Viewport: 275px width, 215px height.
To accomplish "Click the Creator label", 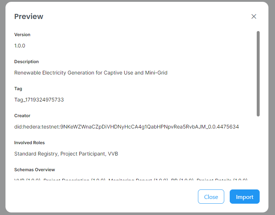I will (22, 116).
